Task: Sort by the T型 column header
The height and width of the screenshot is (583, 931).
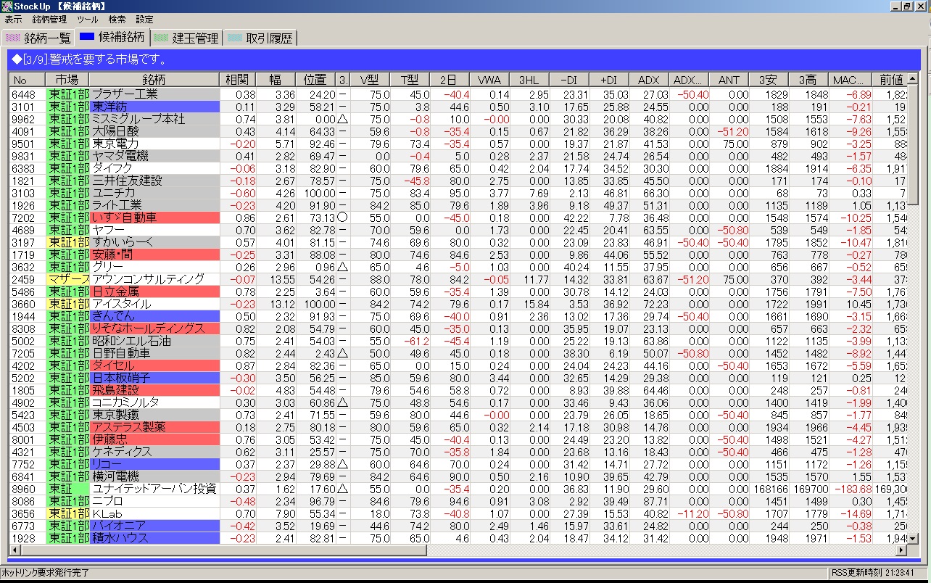Action: (x=410, y=80)
